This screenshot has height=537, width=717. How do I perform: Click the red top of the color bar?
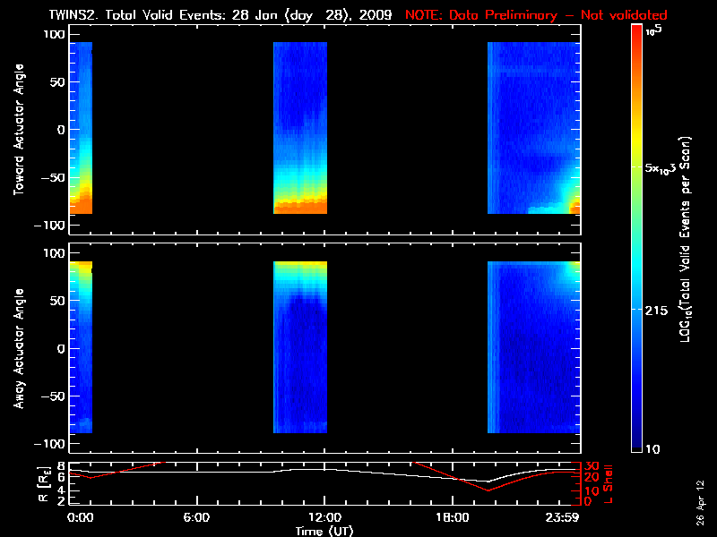coord(637,32)
